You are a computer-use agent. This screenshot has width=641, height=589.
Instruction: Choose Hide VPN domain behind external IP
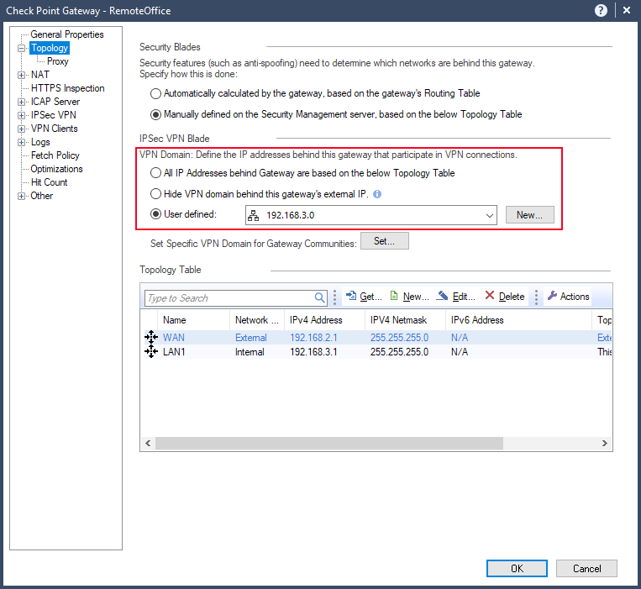tap(155, 194)
